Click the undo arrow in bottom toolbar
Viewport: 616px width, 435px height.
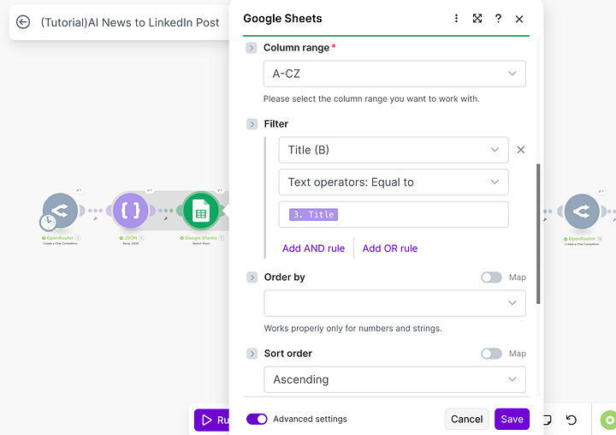(x=572, y=420)
